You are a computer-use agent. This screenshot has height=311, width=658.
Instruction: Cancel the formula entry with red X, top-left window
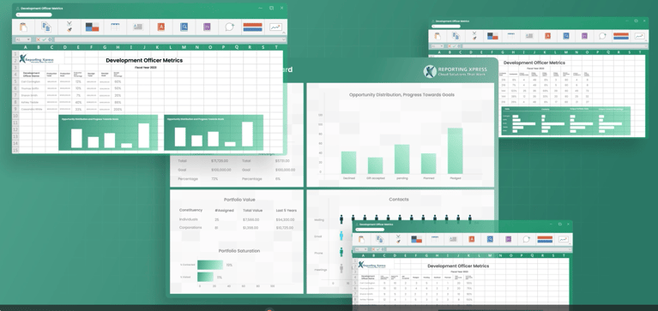[39, 39]
